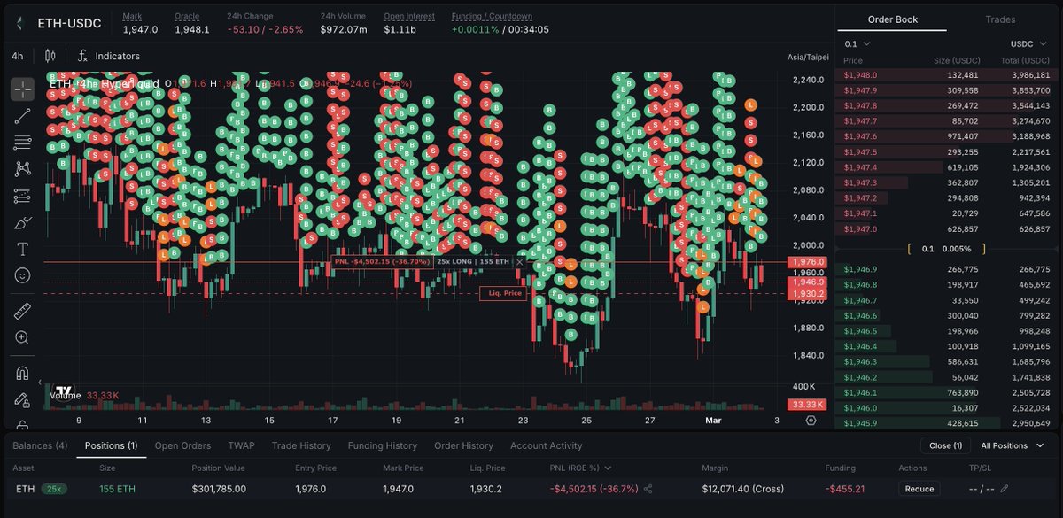This screenshot has width=1063, height=518.
Task: Select the pattern drawing tool
Action: [x=22, y=168]
